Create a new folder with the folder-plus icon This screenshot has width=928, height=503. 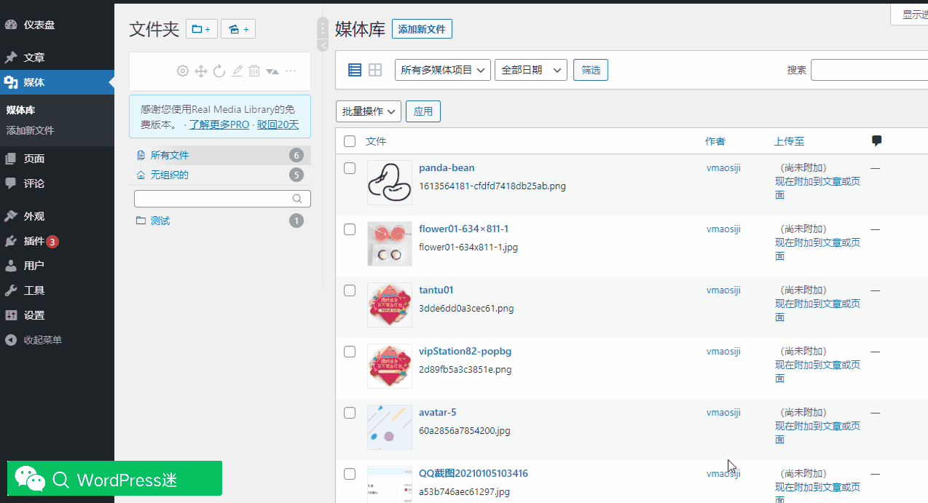pyautogui.click(x=201, y=28)
